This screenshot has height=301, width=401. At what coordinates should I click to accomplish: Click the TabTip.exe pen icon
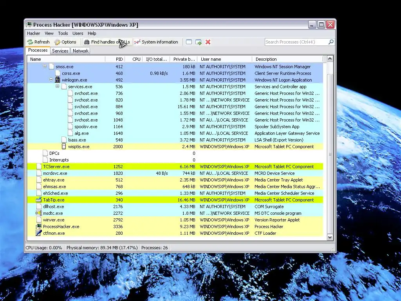pos(39,199)
